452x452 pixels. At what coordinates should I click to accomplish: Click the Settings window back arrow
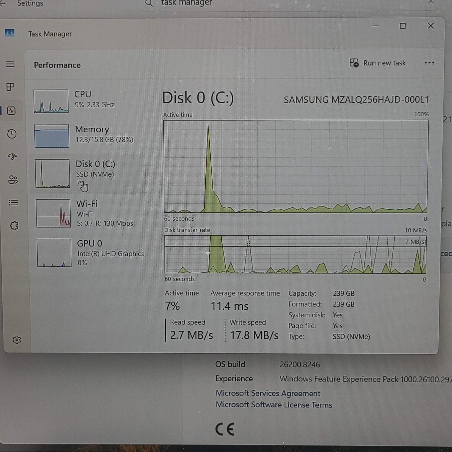click(x=3, y=3)
